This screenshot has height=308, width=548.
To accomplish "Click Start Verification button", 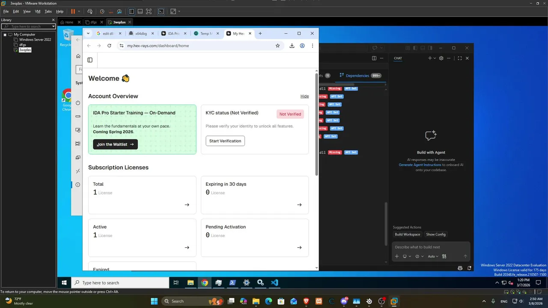I will [x=225, y=141].
